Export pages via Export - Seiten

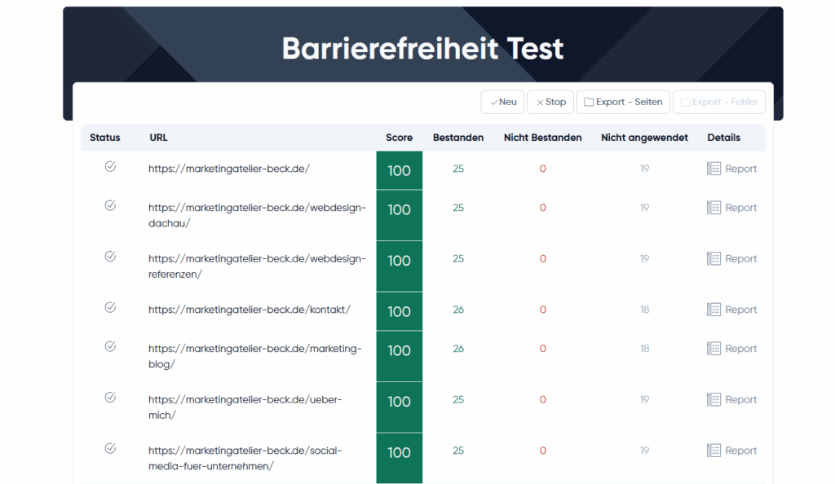(x=623, y=102)
